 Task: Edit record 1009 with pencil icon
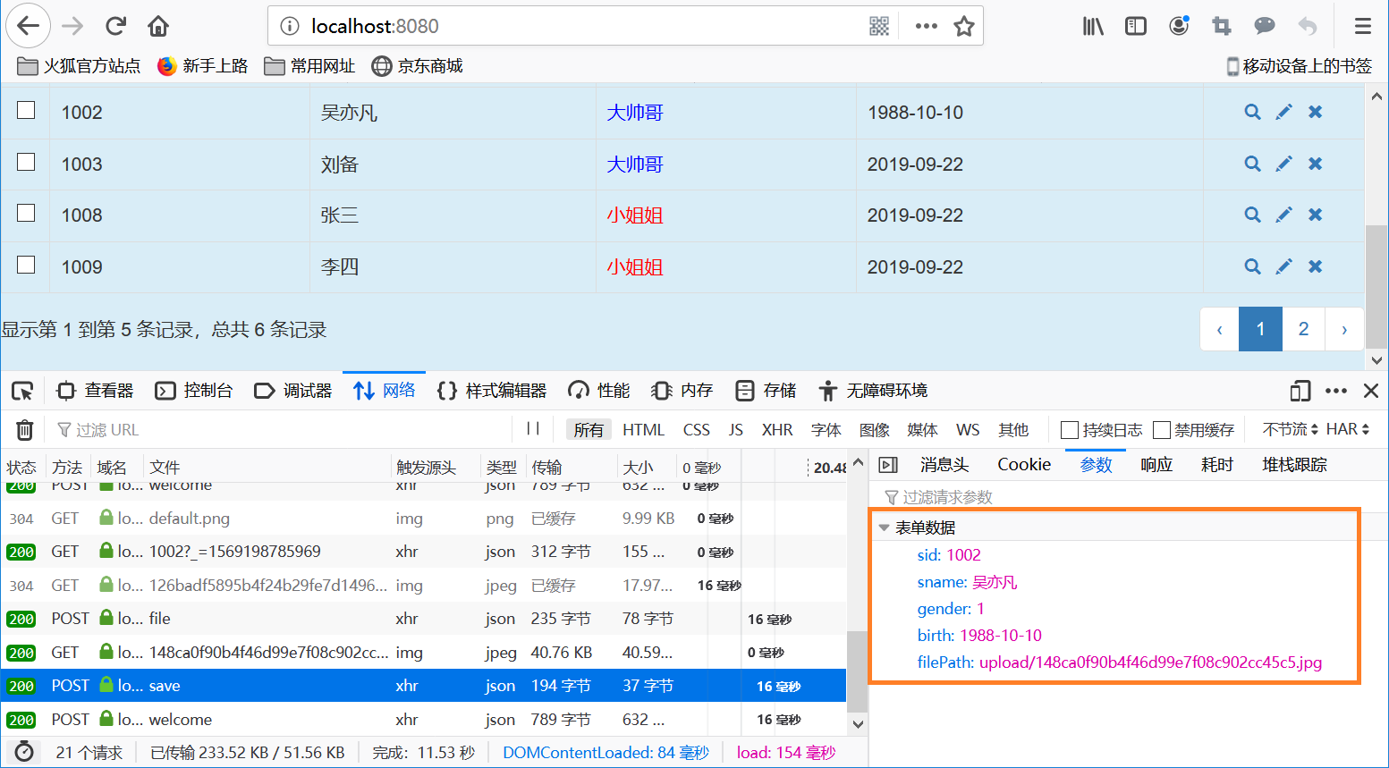point(1283,266)
